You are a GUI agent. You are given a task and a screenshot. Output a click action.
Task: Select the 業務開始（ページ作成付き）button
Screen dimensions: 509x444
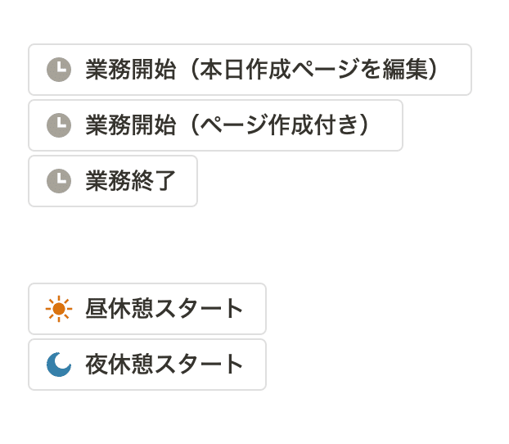pos(215,125)
